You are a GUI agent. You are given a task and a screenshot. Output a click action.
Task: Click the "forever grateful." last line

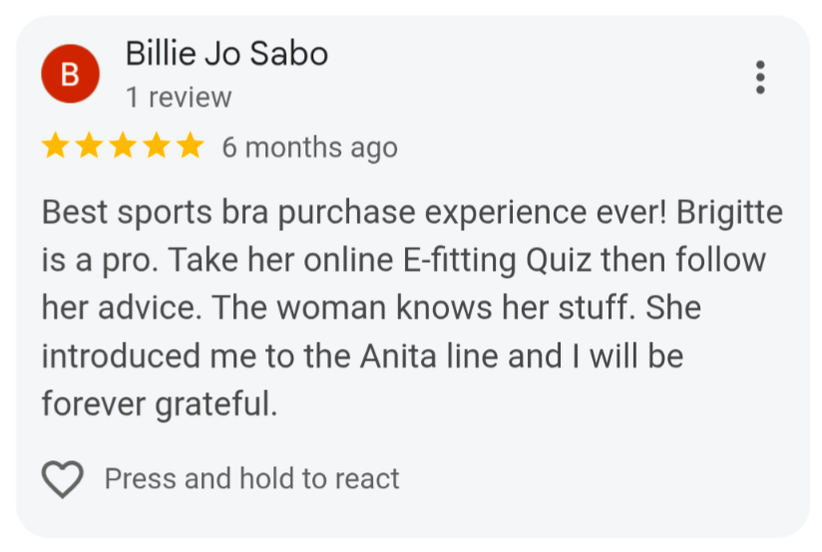click(160, 405)
